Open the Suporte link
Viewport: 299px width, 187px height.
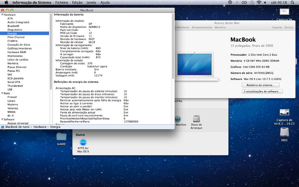point(277,28)
